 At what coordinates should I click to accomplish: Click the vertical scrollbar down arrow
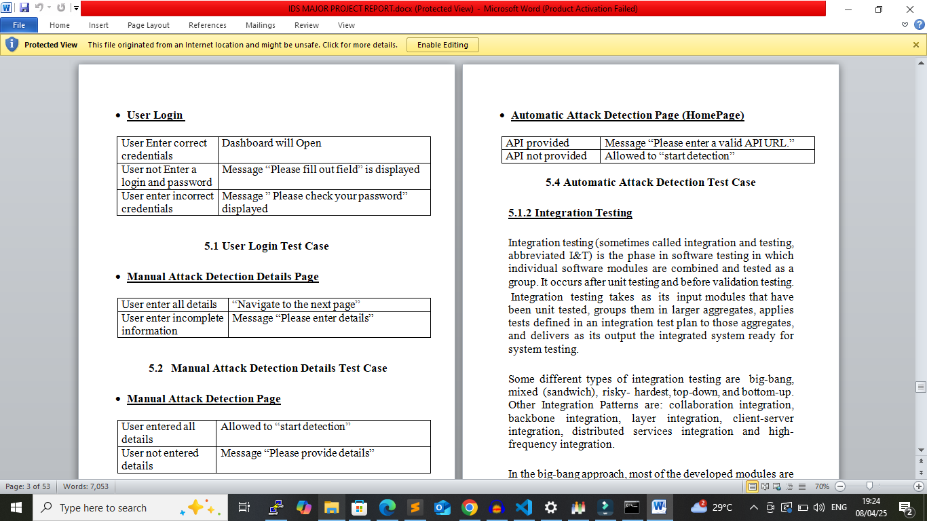[921, 450]
